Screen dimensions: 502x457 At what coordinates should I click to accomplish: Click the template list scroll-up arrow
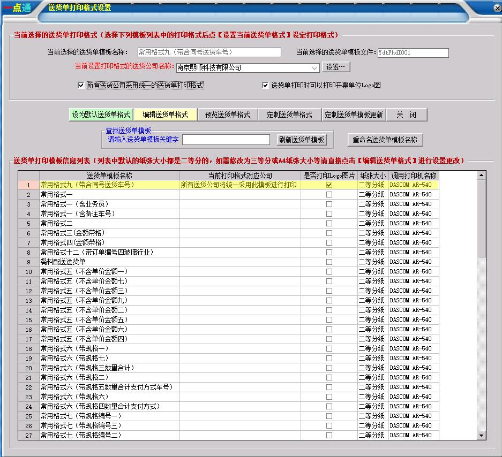pyautogui.click(x=481, y=175)
